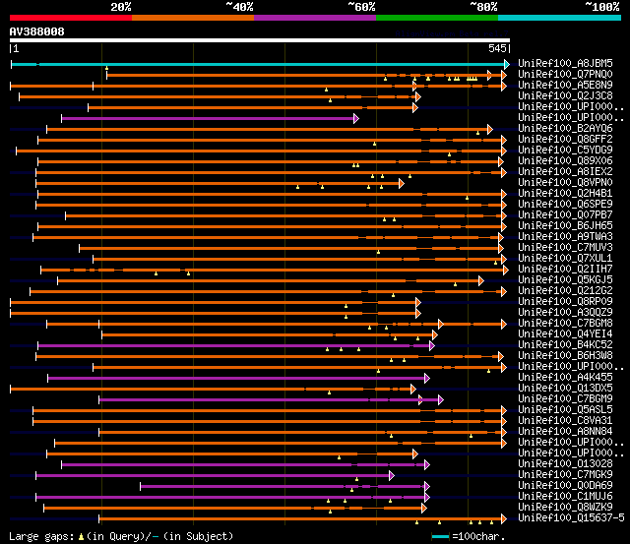Click the orange alignment bar of Q8VPN0

pyautogui.click(x=220, y=184)
